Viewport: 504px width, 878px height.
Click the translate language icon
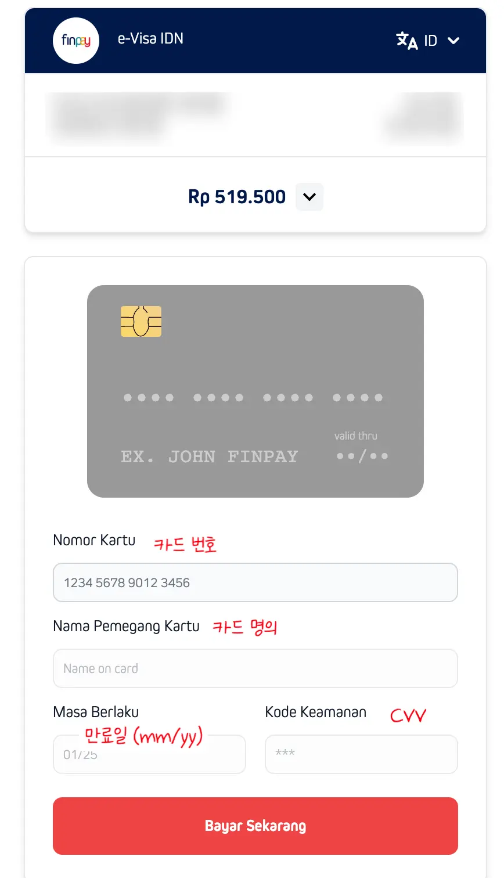[x=407, y=41]
